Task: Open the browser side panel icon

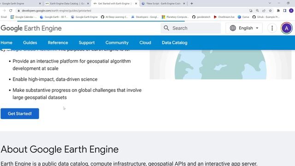Action: [x=285, y=11]
